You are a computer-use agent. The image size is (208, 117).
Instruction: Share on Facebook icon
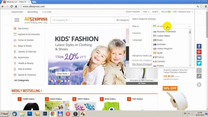(x=199, y=46)
